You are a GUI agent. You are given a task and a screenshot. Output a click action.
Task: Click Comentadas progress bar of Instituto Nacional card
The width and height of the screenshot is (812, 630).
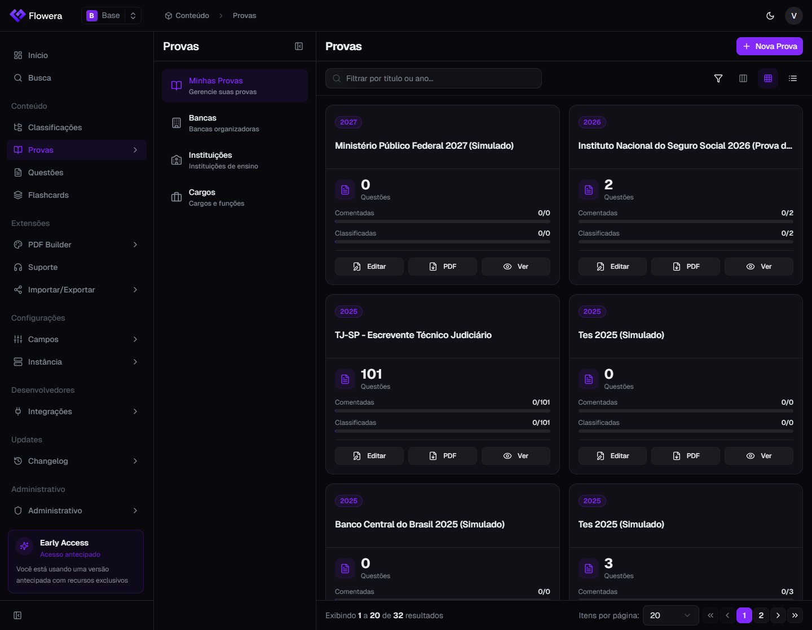click(686, 221)
